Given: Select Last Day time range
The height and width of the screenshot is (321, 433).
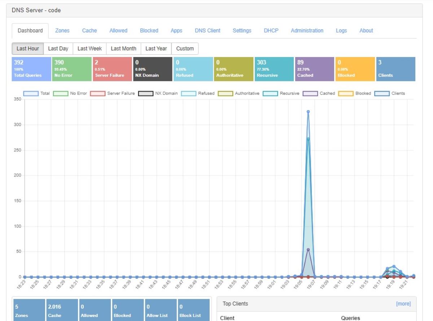Looking at the screenshot, I should (58, 48).
